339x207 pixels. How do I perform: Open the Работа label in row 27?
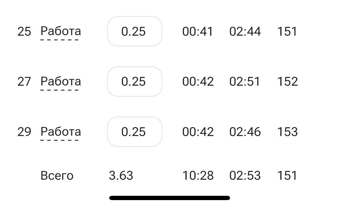point(61,81)
